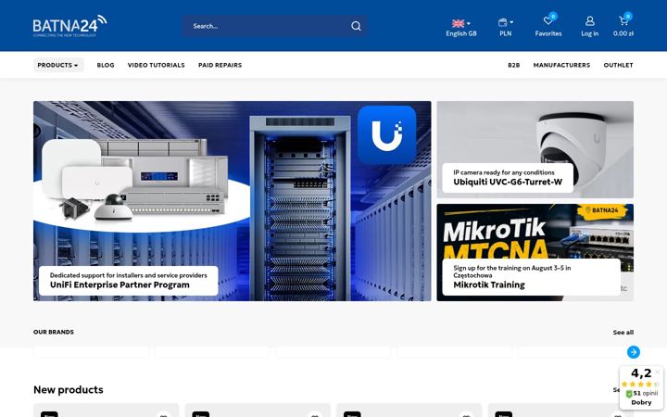
Task: Click the New products heading
Action: tap(68, 390)
